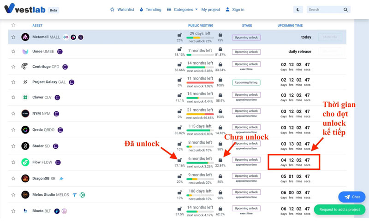Click the Metamall 29 days left progress bar
Screen dimensions: 369x221
click(x=200, y=38)
